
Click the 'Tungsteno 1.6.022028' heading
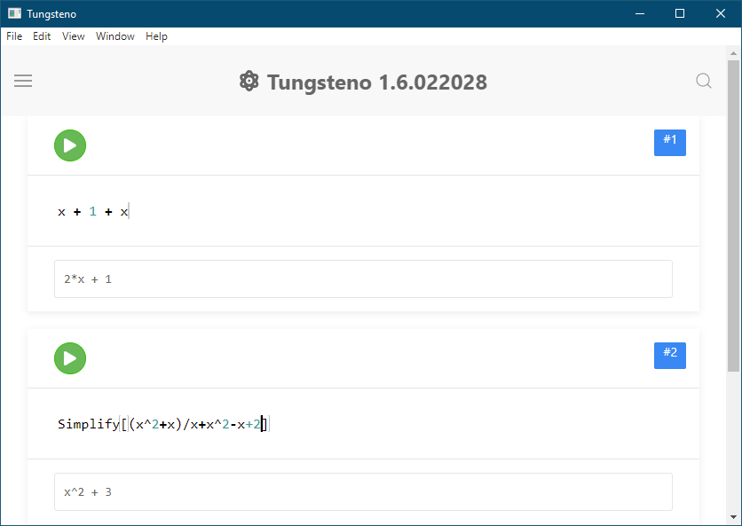point(376,82)
